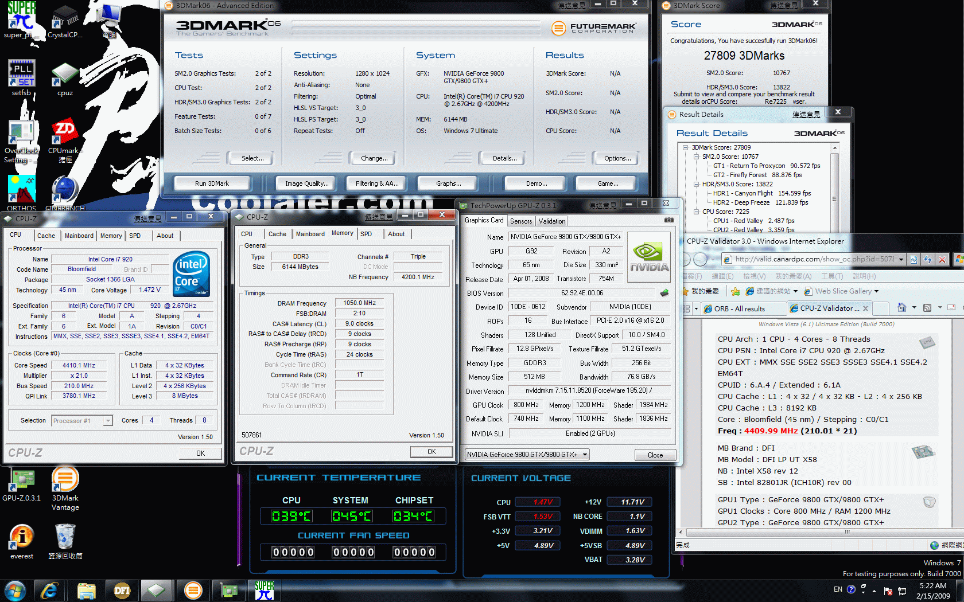Click the Result Details vertical scrollbar
This screenshot has height=602, width=964.
click(x=834, y=188)
